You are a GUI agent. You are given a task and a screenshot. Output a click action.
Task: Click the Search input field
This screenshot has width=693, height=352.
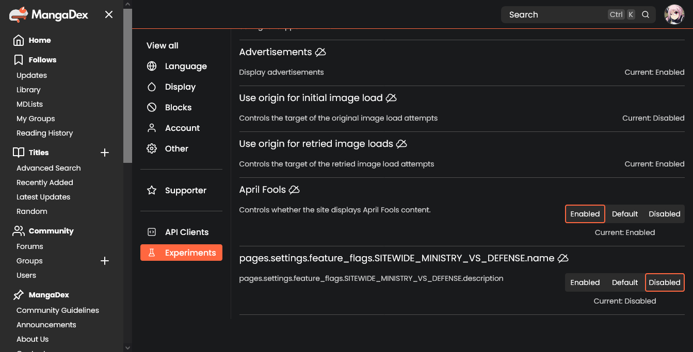click(555, 15)
